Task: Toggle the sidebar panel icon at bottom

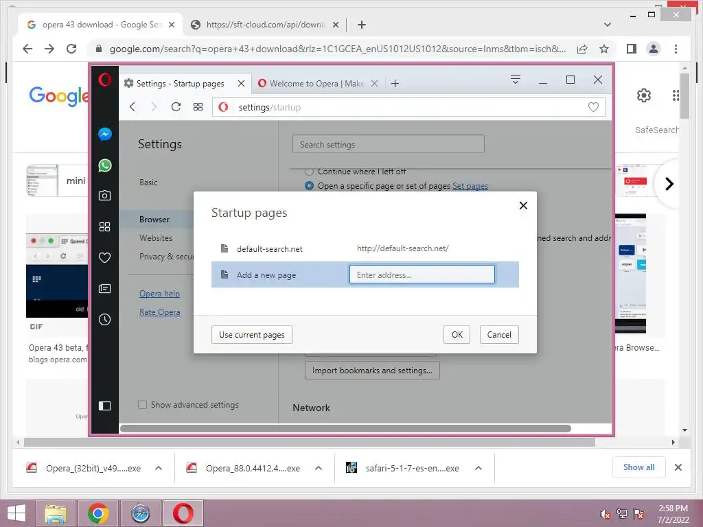Action: coord(104,406)
